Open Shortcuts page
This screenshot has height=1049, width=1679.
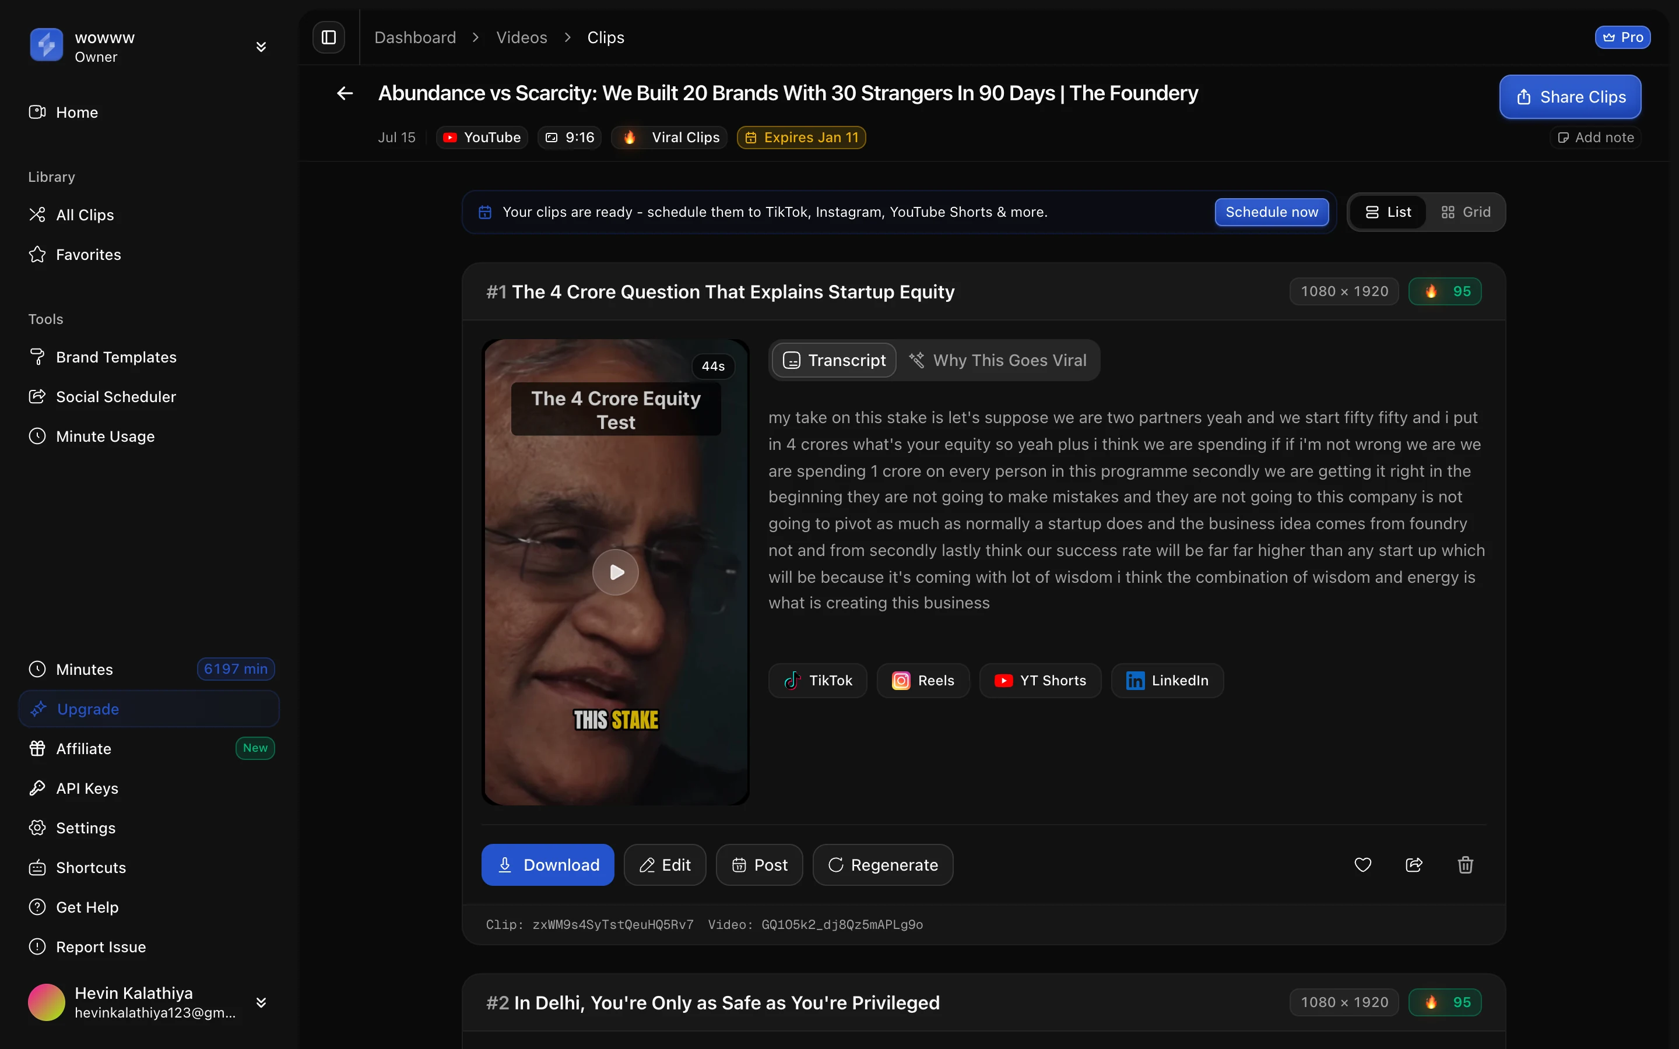149,867
